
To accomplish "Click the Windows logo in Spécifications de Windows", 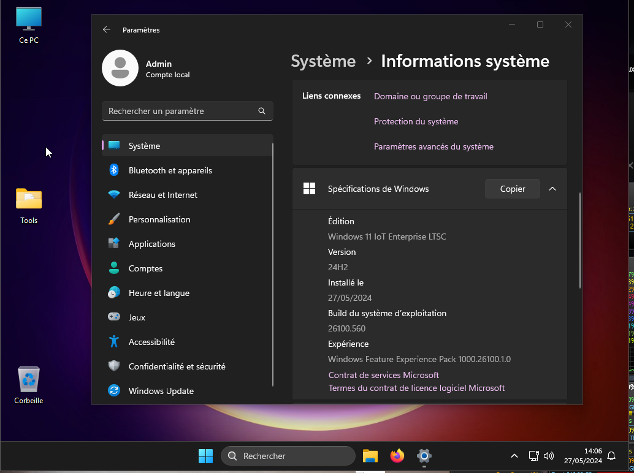I will click(309, 189).
